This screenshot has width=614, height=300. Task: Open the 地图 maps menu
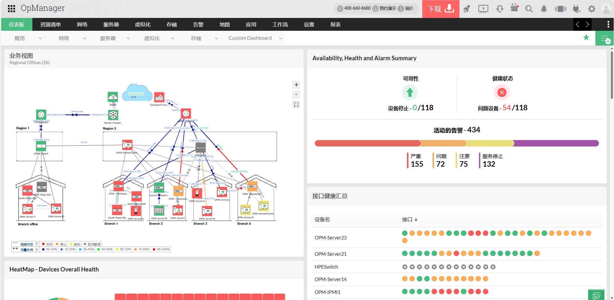224,24
